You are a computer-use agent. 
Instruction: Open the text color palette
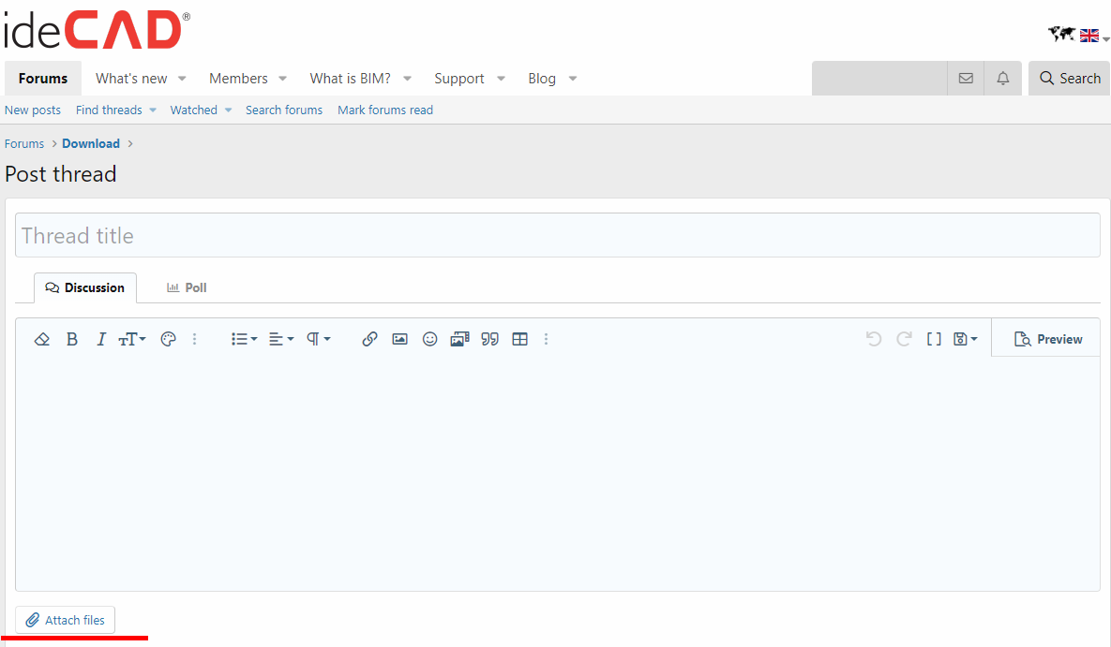pos(169,339)
